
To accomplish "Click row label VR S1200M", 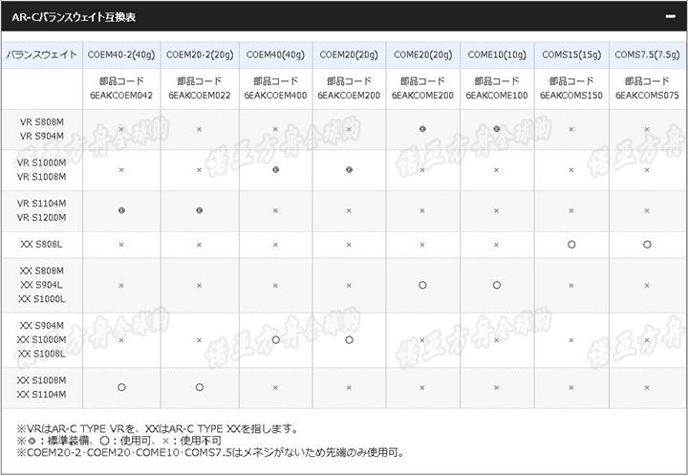I will coord(42,218).
